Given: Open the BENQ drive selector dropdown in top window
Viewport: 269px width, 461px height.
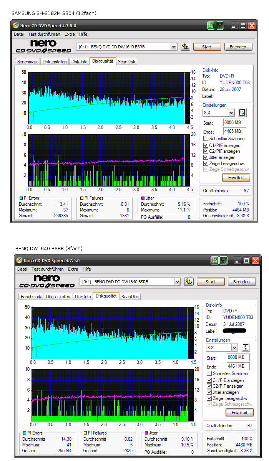Looking at the screenshot, I should pos(174,47).
